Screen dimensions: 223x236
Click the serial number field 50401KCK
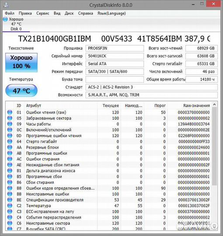pyautogui.click(x=115, y=56)
